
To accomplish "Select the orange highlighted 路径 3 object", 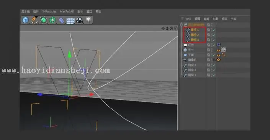I will pyautogui.click(x=195, y=40).
